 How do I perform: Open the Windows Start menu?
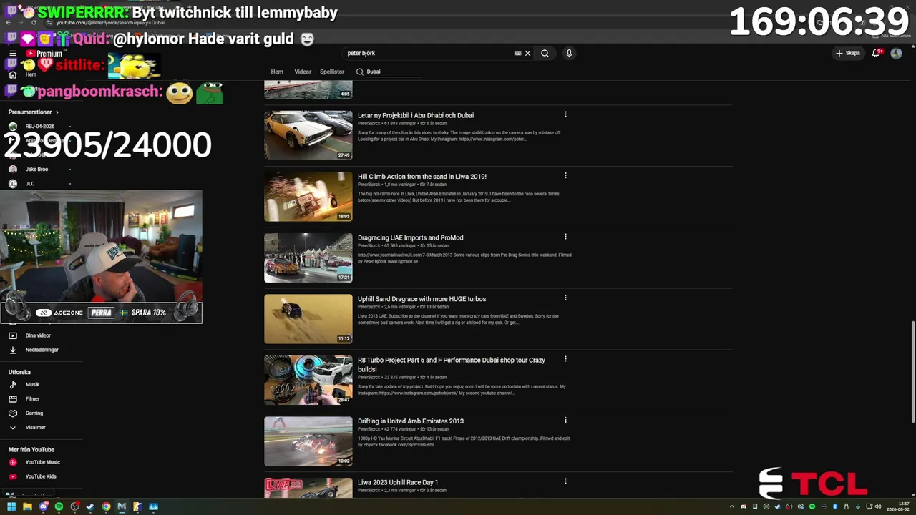coord(11,506)
